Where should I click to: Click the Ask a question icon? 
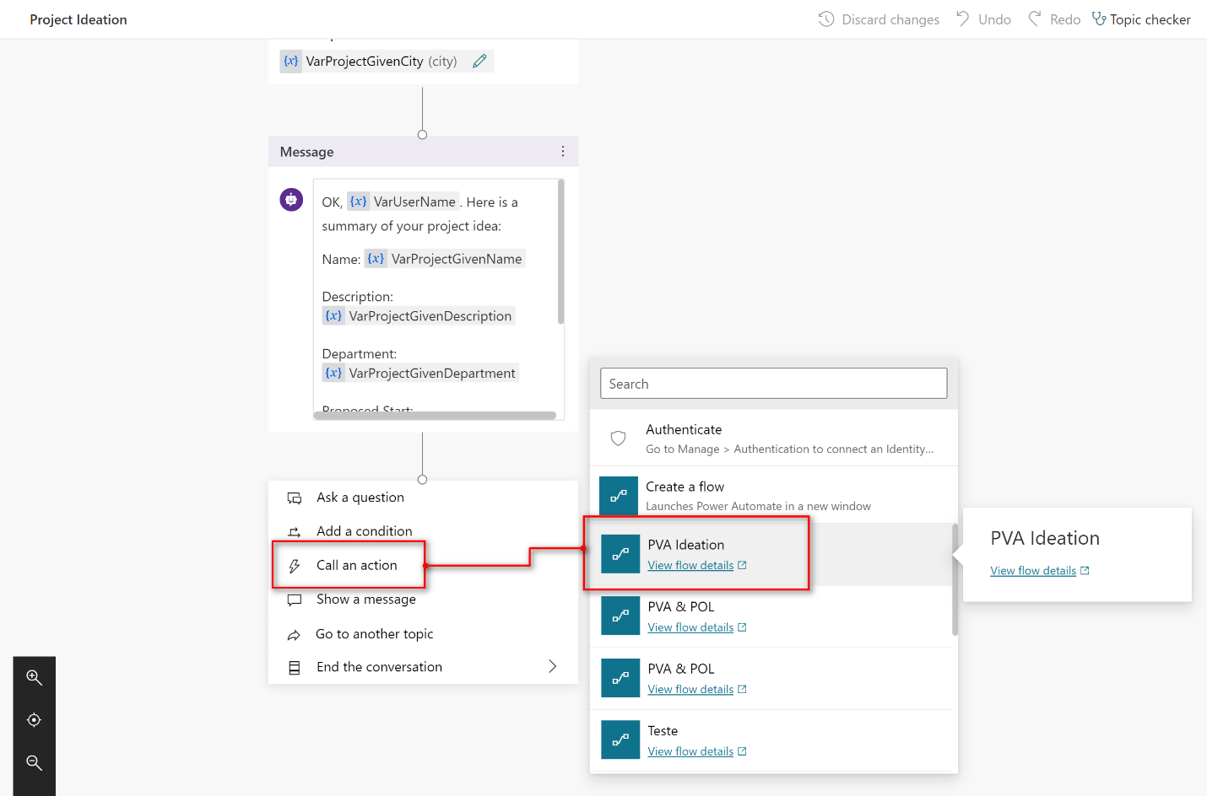[x=295, y=498]
